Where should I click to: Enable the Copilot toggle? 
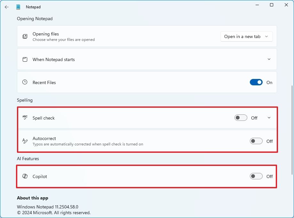pyautogui.click(x=256, y=176)
